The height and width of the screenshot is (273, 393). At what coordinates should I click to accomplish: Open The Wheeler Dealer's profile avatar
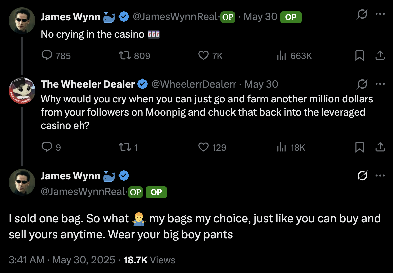click(22, 91)
